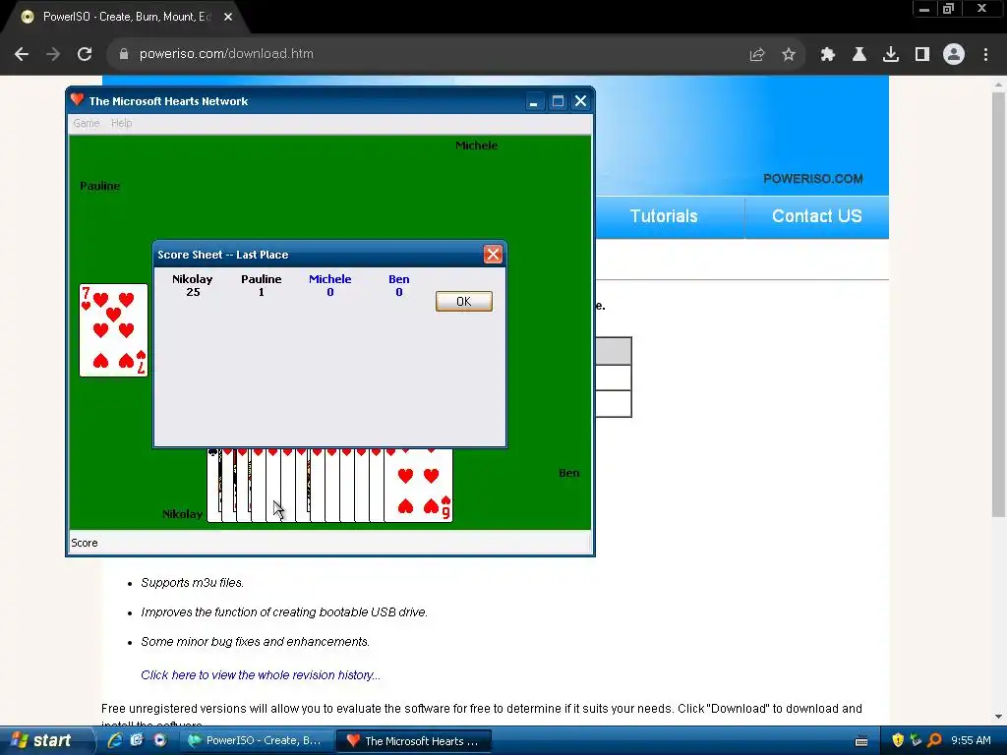This screenshot has height=755, width=1007.
Task: Open Chrome downloads icon
Action: [x=891, y=55]
